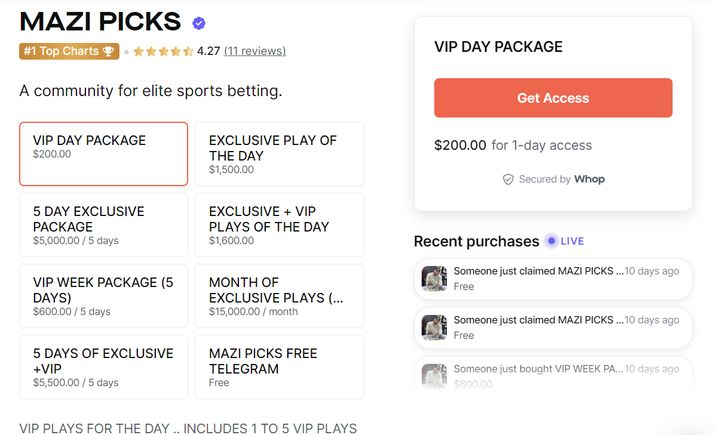Click the Secured by Whop shield icon

click(508, 180)
